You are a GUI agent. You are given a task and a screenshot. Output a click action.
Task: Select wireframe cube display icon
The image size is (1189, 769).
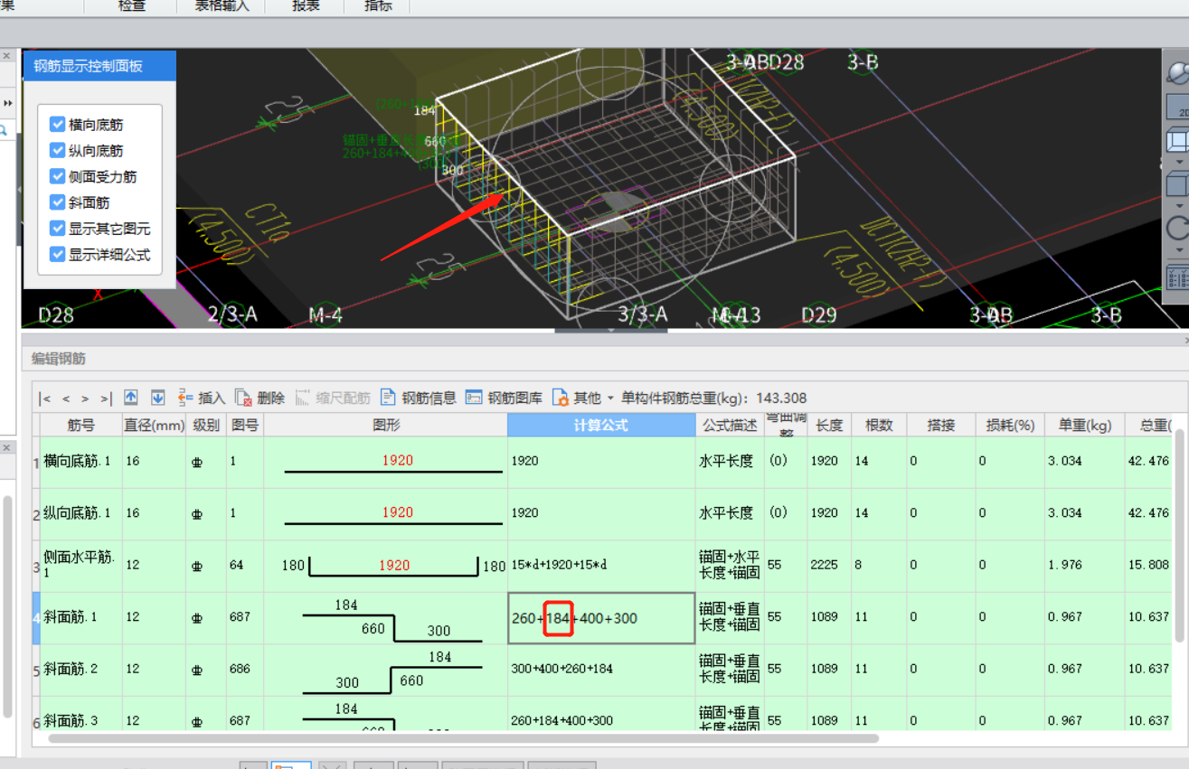(x=1178, y=141)
